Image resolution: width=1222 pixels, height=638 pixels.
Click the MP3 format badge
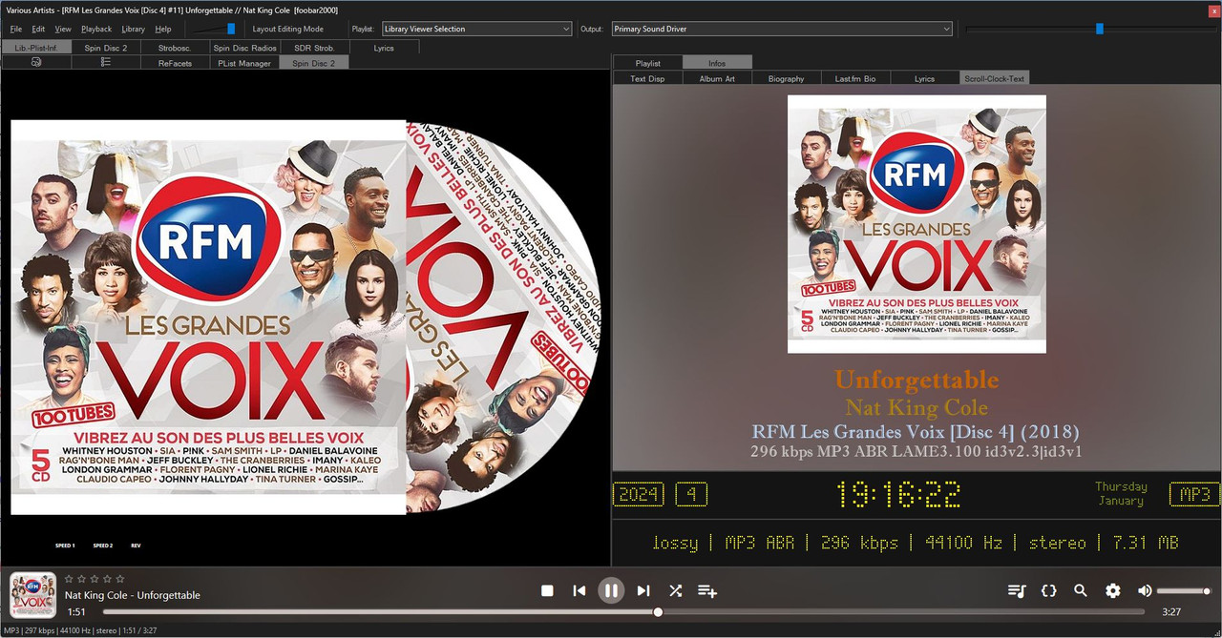tap(1194, 494)
